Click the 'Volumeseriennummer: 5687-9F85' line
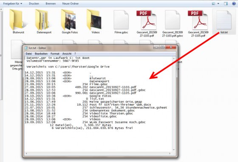This screenshot has height=162, width=238. [53, 61]
